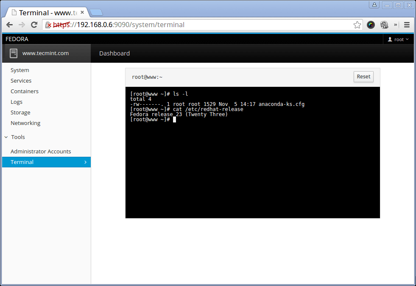
Task: Reload the page with refresh icon
Action: 34,25
